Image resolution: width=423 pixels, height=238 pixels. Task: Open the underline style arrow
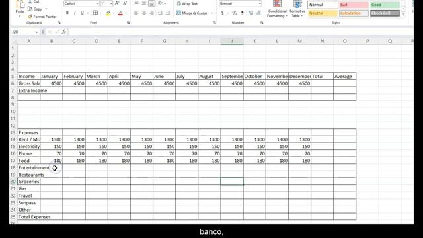[x=88, y=13]
